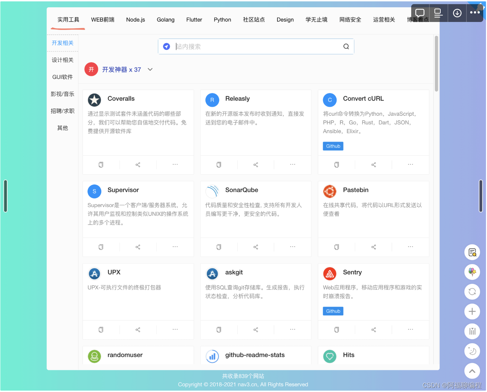Share the askgit card
The image size is (487, 392).
(x=256, y=330)
